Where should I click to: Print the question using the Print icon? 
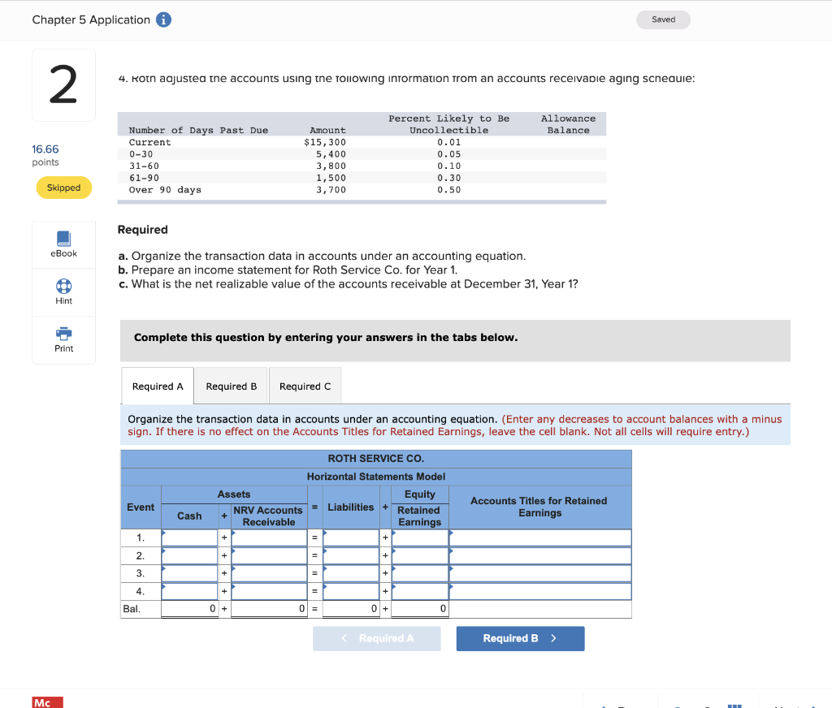[63, 339]
